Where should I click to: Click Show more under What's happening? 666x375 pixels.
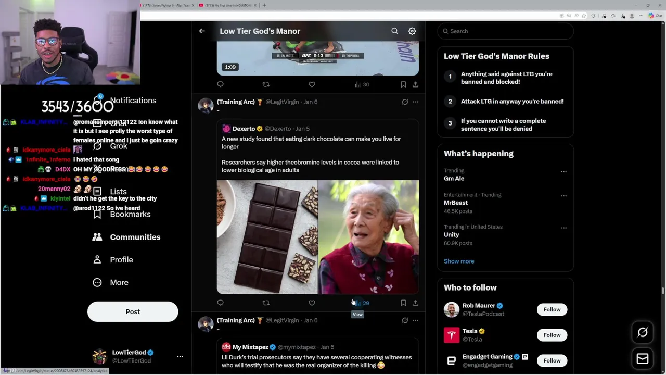tap(459, 261)
